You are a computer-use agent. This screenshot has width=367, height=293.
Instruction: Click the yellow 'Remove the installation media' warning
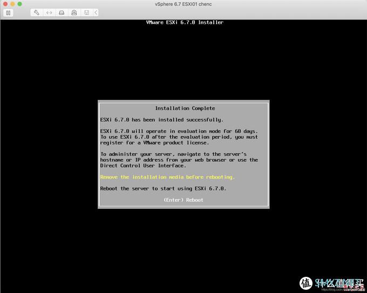click(167, 177)
